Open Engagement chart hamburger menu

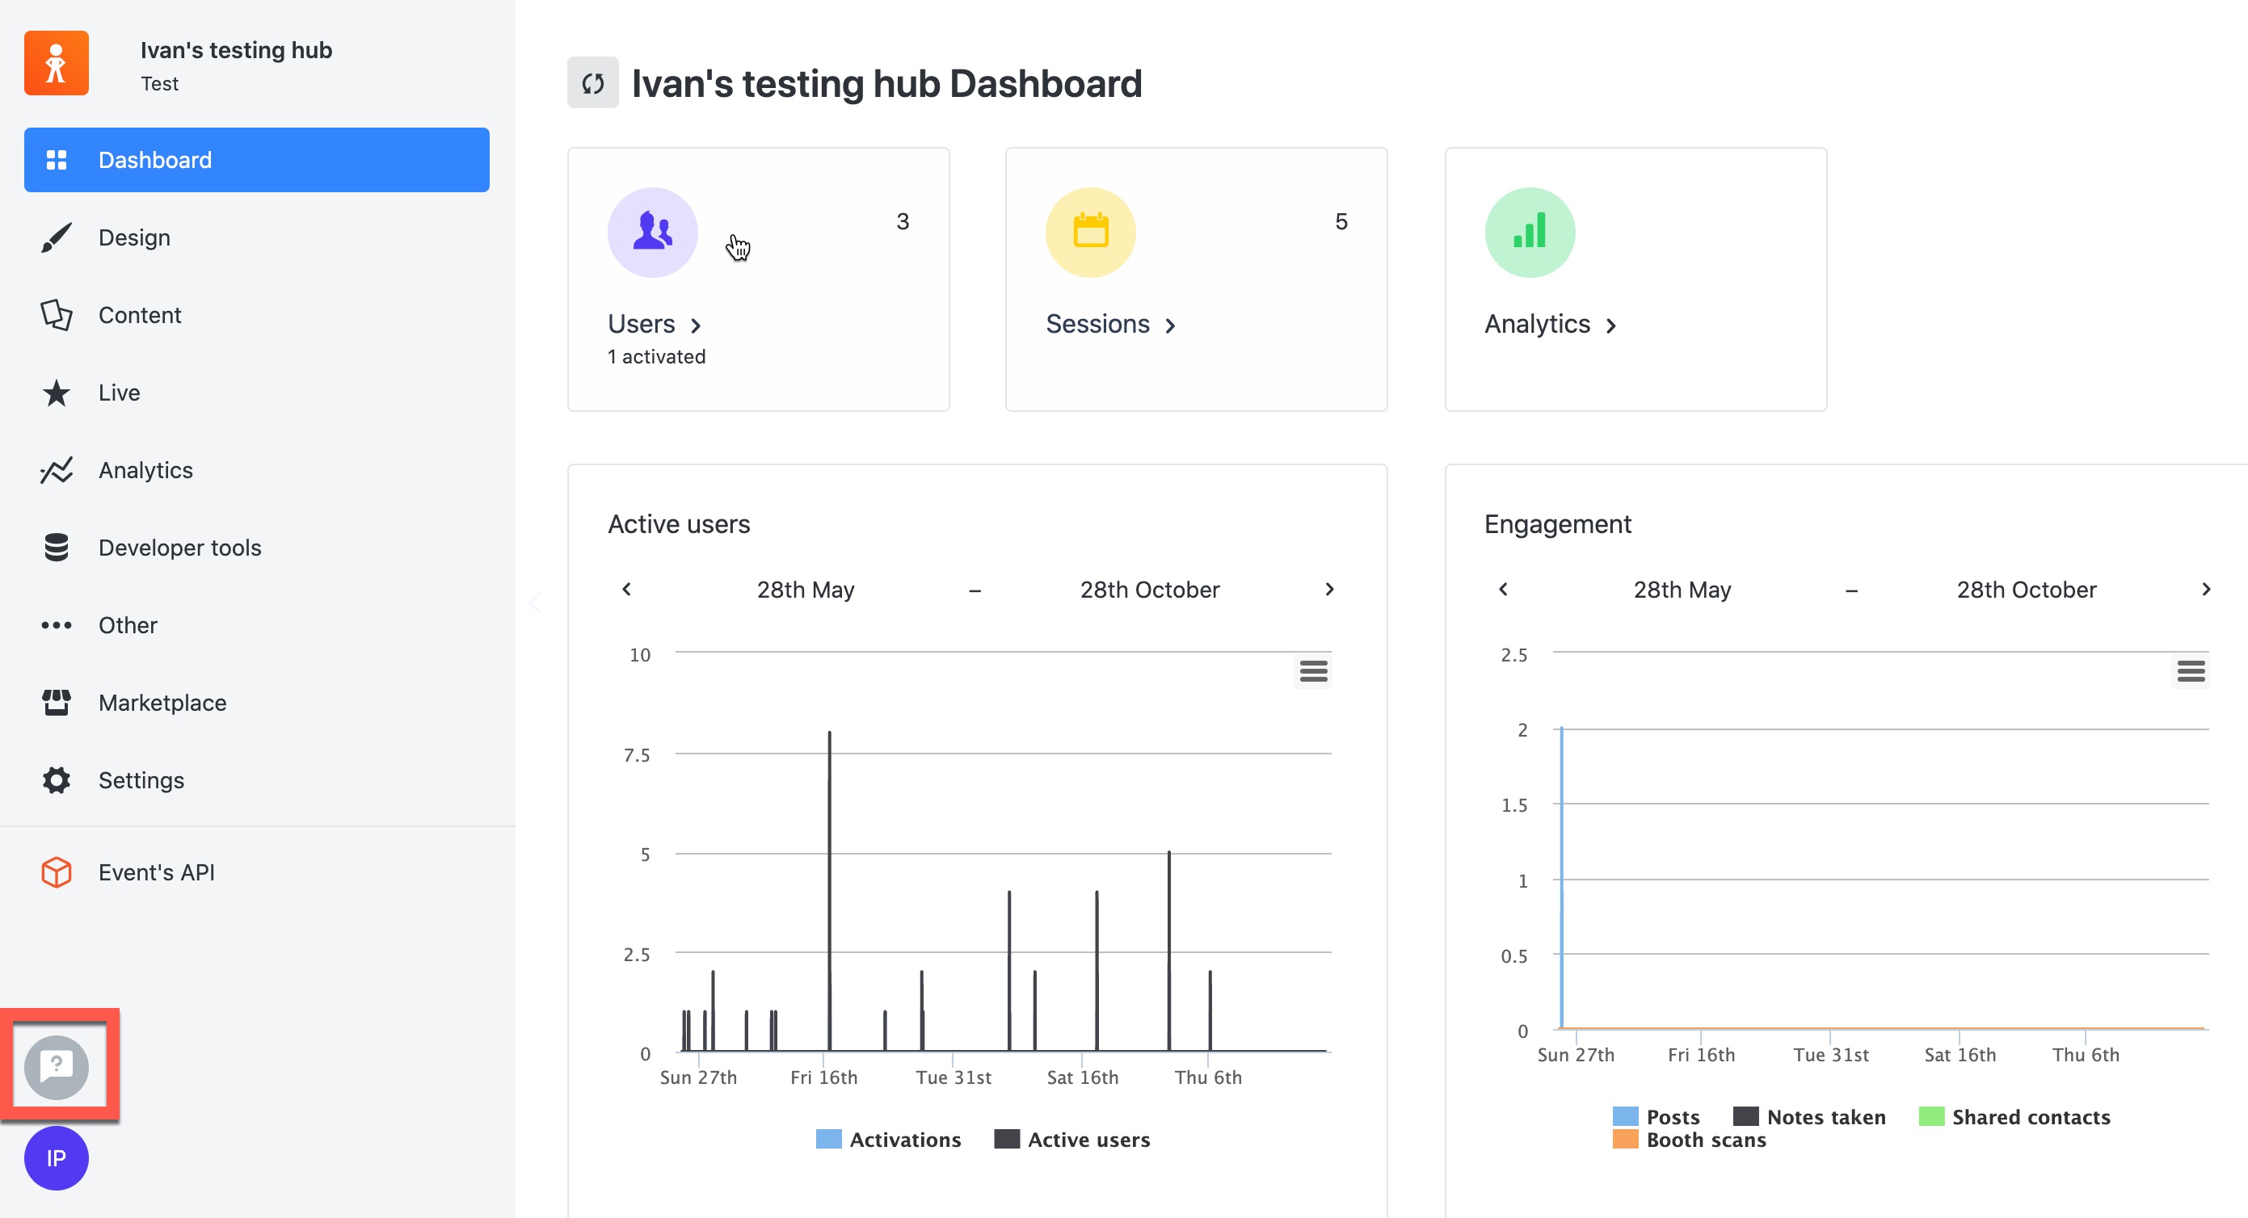[2190, 671]
